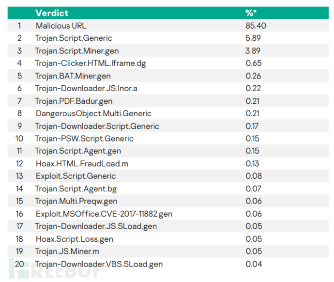The width and height of the screenshot is (334, 282).
Task: Click Trojan-Downloader.VBS.SLoad.gen entry
Action: click(x=99, y=264)
